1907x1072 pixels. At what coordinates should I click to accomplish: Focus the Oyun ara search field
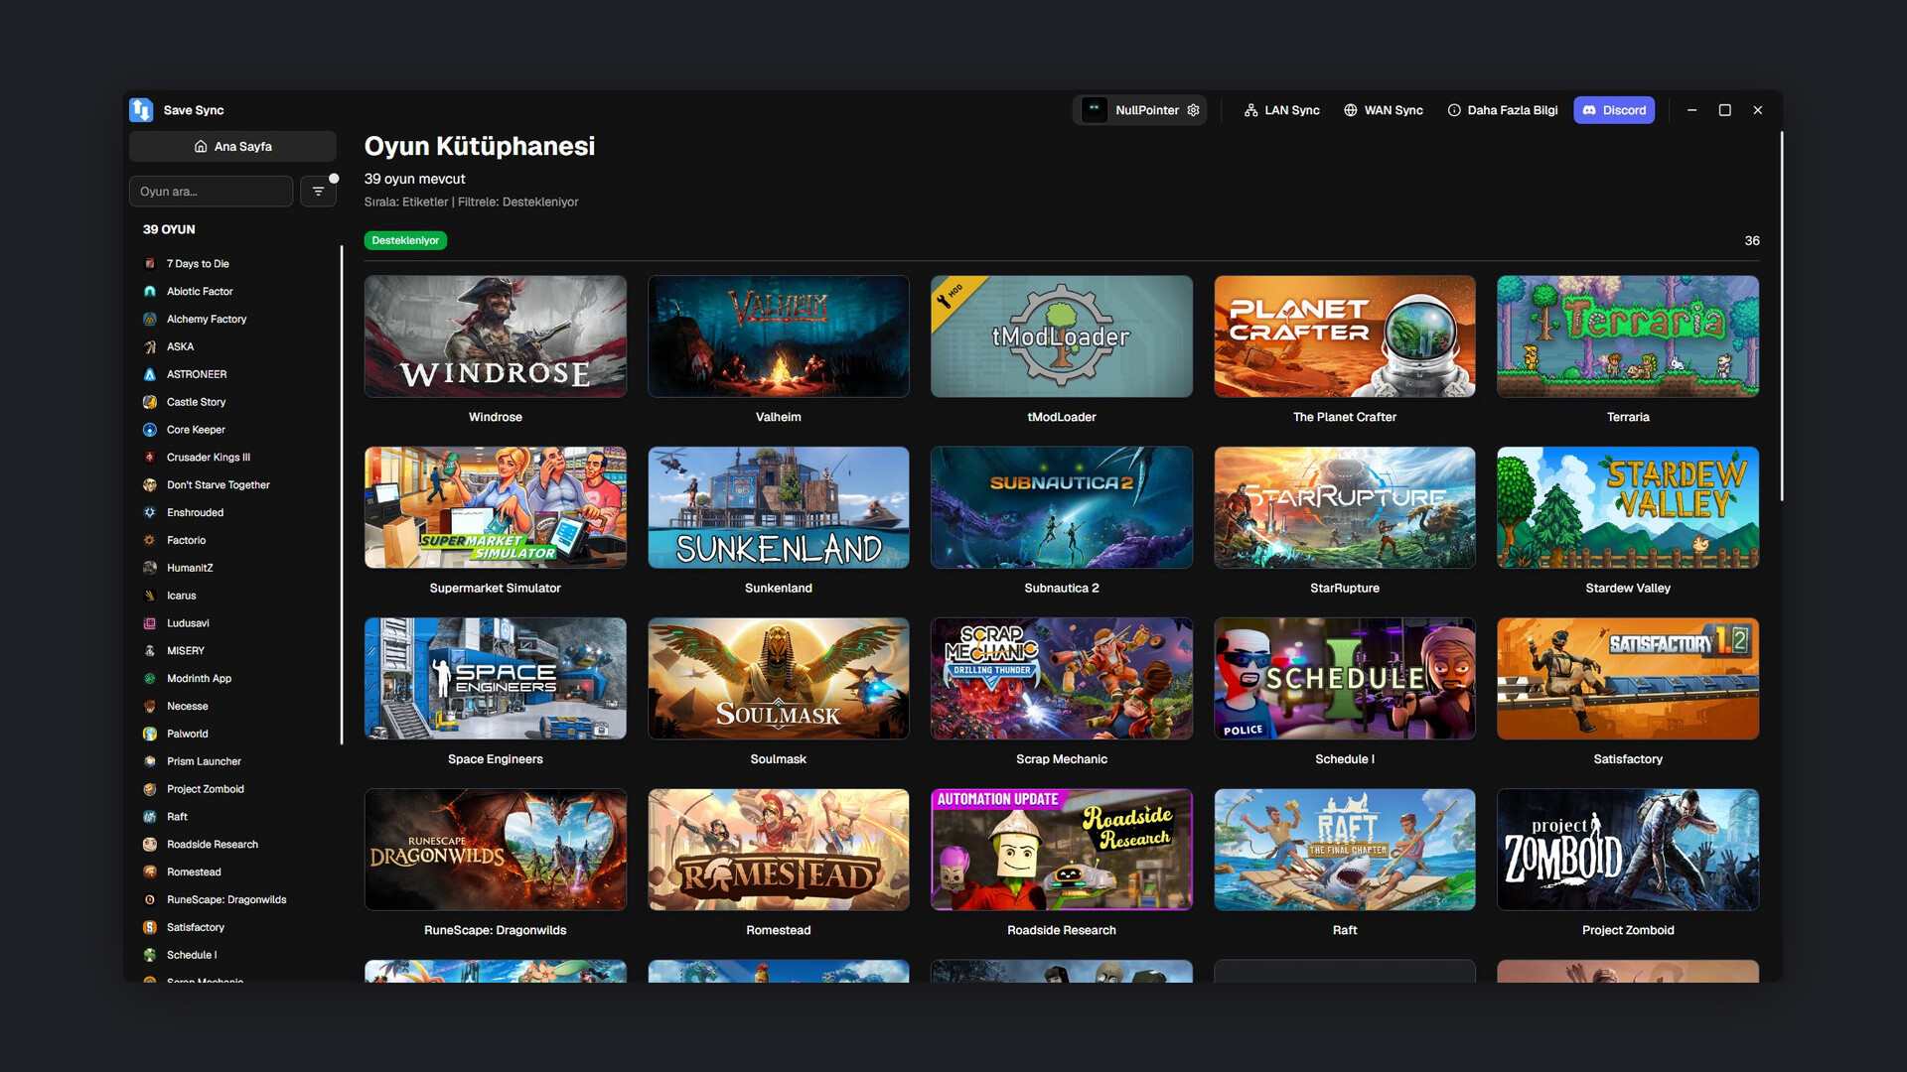211,192
